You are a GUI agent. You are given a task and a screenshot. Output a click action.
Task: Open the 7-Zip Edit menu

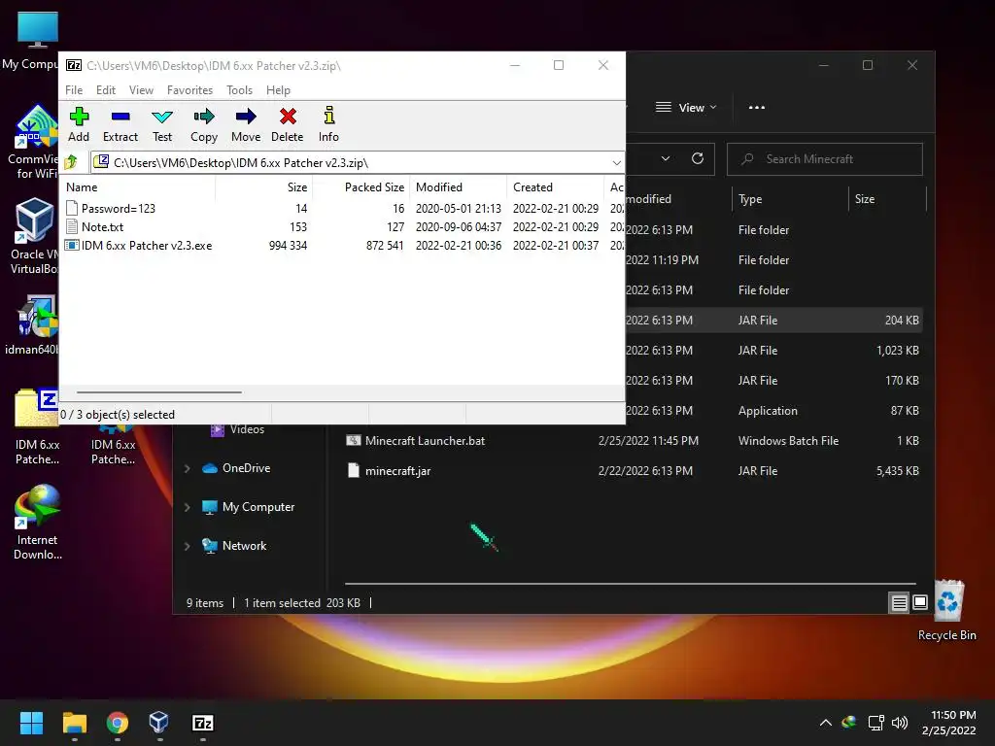click(x=105, y=90)
